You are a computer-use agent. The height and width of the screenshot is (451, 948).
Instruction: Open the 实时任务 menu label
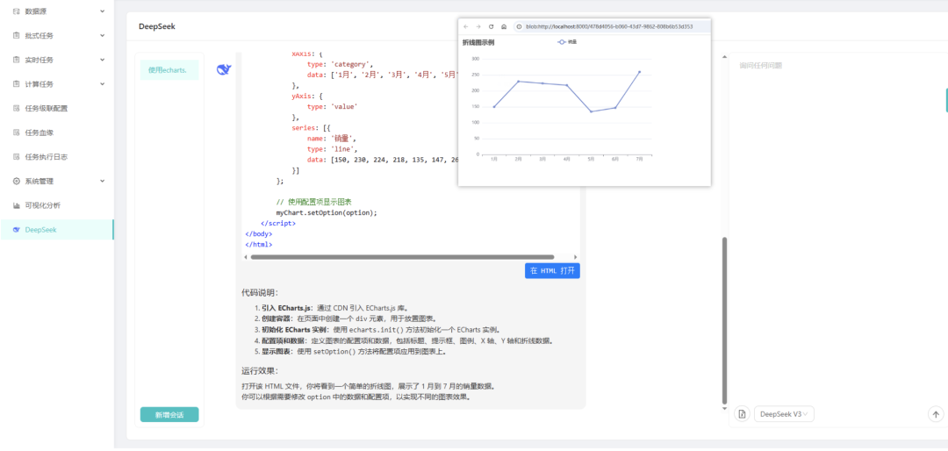(x=39, y=60)
